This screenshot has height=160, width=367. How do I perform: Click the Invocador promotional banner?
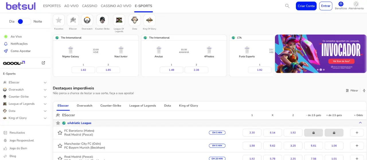pos(321,54)
